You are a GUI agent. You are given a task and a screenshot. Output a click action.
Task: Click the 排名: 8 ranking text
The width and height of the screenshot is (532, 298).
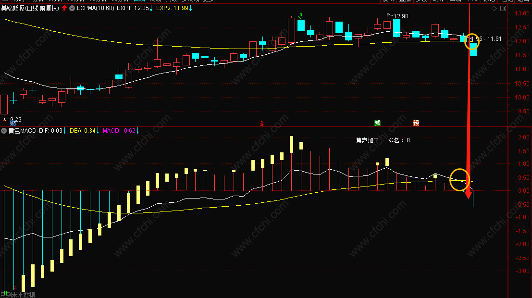(399, 140)
